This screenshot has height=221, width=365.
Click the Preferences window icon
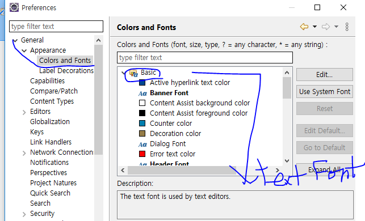(14, 7)
